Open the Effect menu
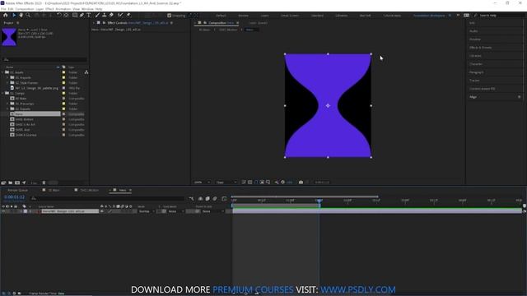Screen dimensions: 527x296 pyautogui.click(x=49, y=9)
